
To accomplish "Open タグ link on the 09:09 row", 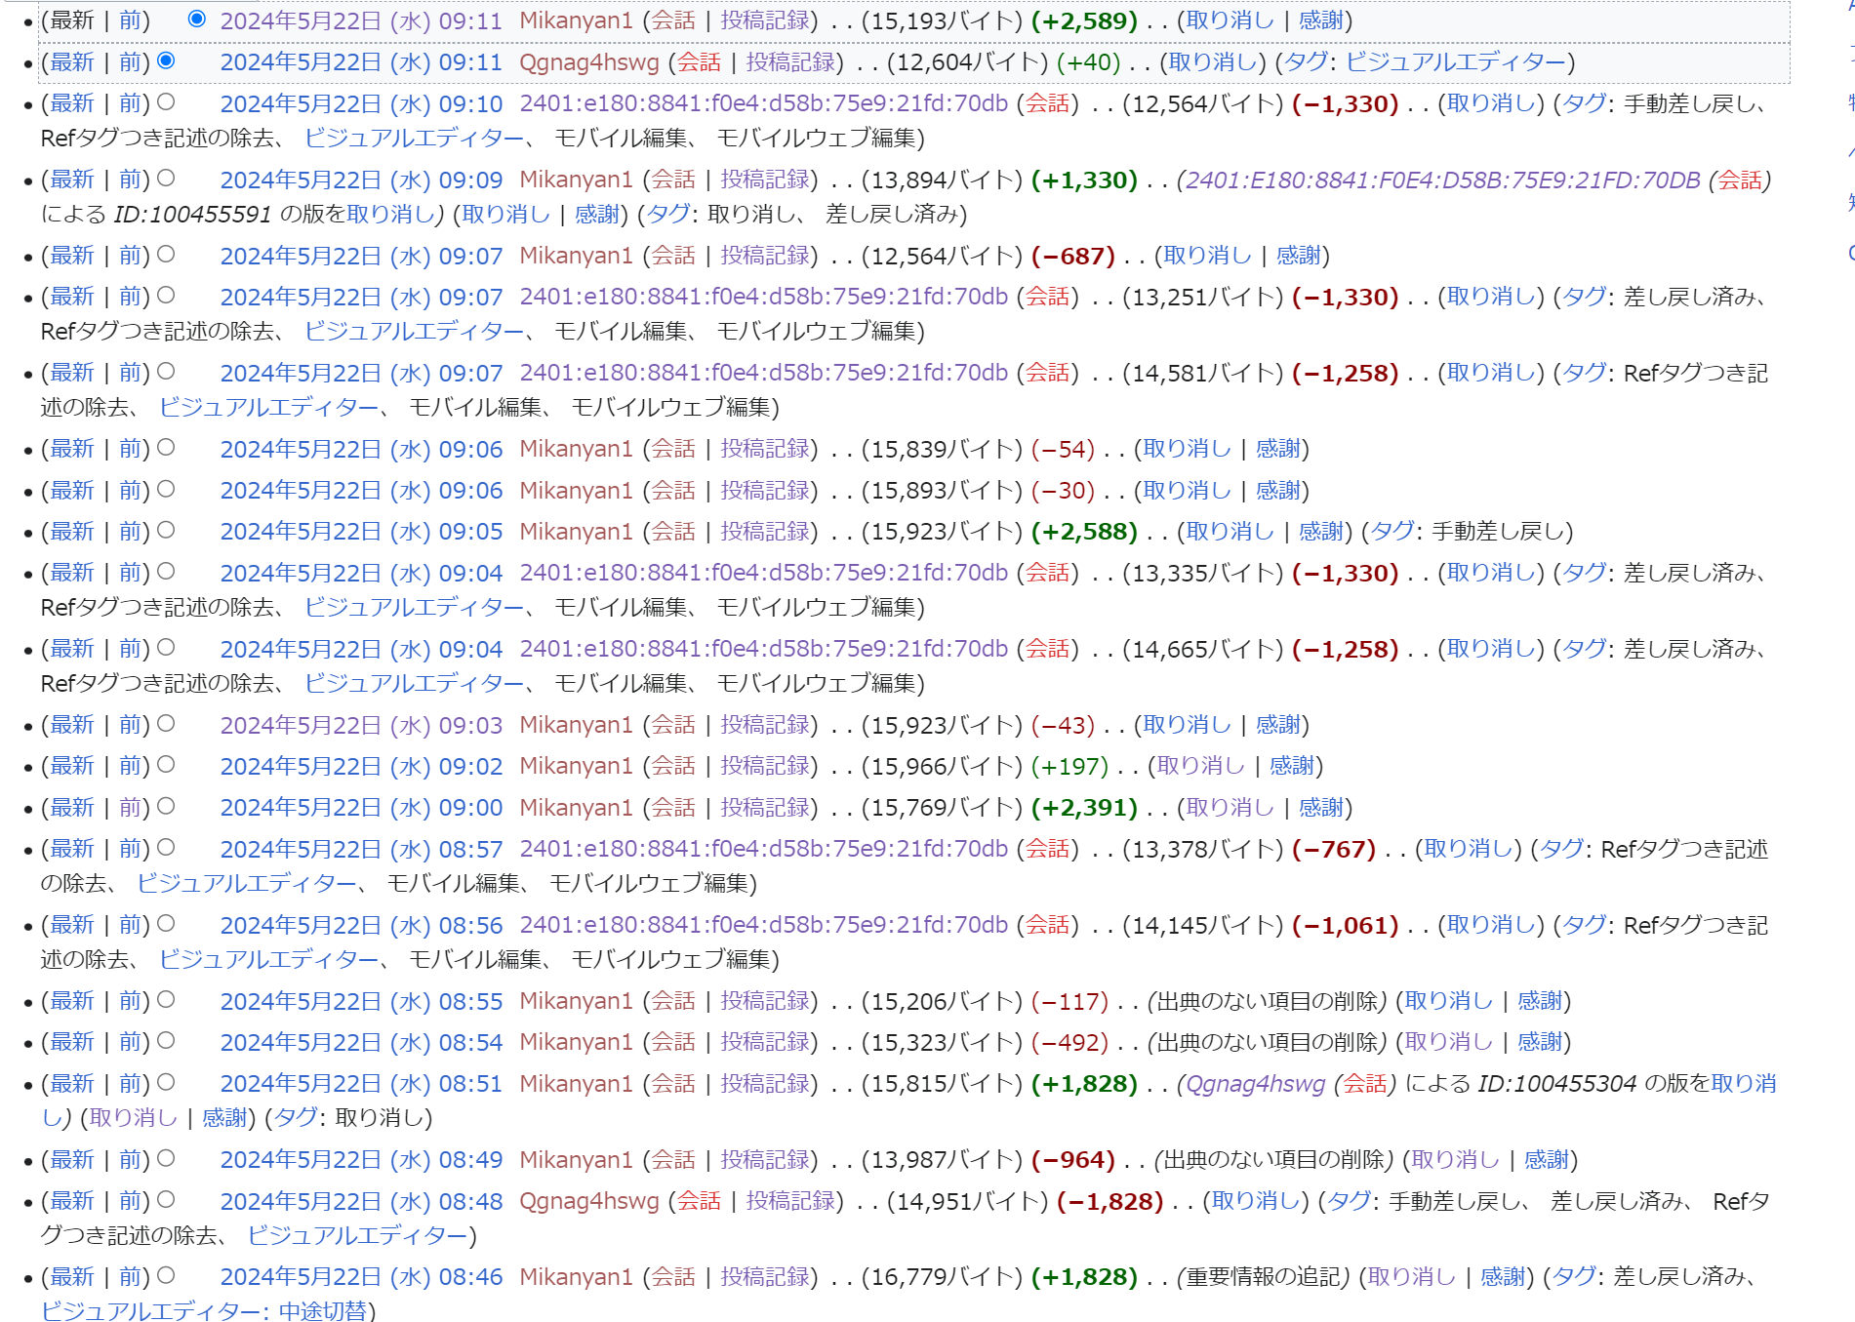I will pos(668,215).
